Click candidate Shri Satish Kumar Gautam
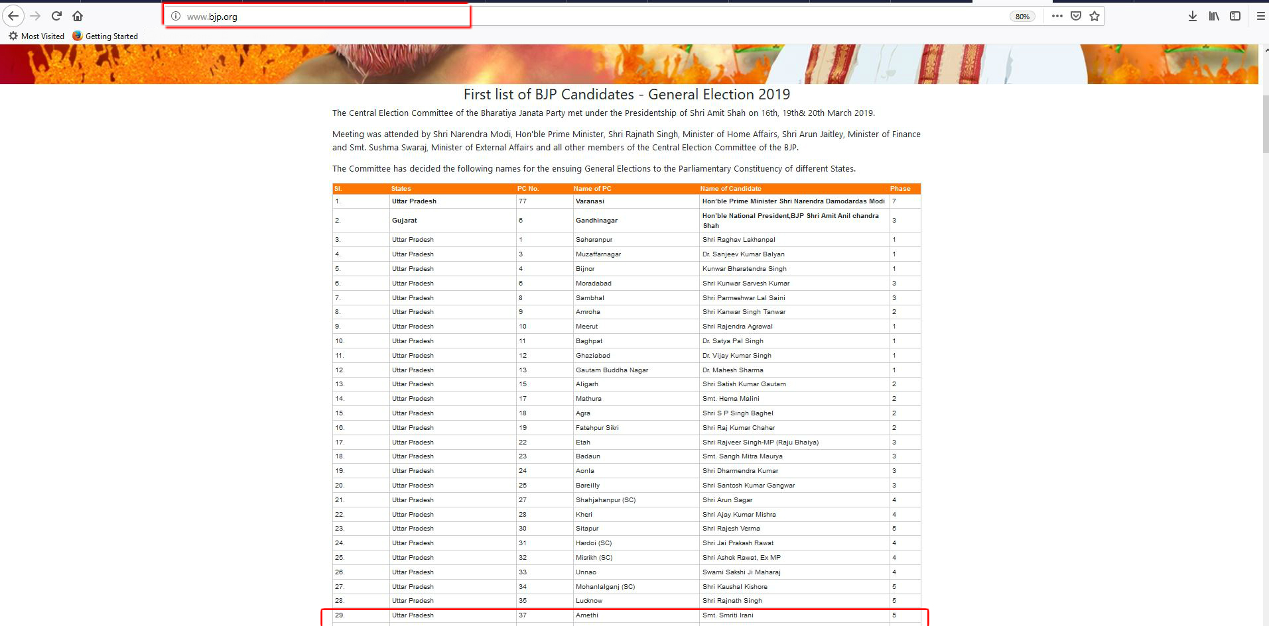The image size is (1269, 626). click(x=744, y=384)
